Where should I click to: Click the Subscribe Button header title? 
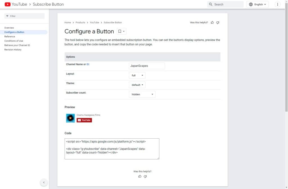click(x=48, y=4)
